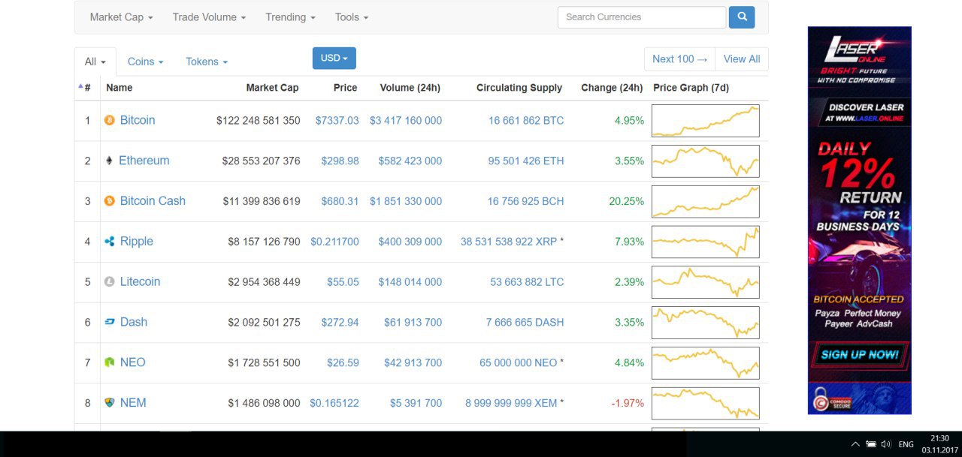Screen dimensions: 962x457
Task: Click the volume icon in system tray
Action: click(886, 444)
